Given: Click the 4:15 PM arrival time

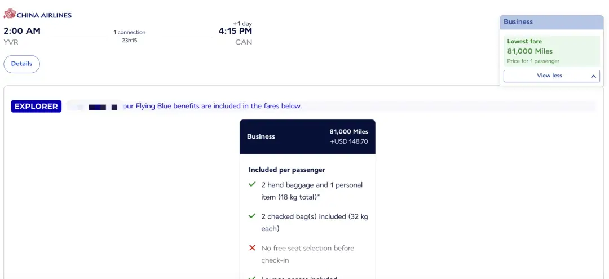Looking at the screenshot, I should [x=235, y=32].
